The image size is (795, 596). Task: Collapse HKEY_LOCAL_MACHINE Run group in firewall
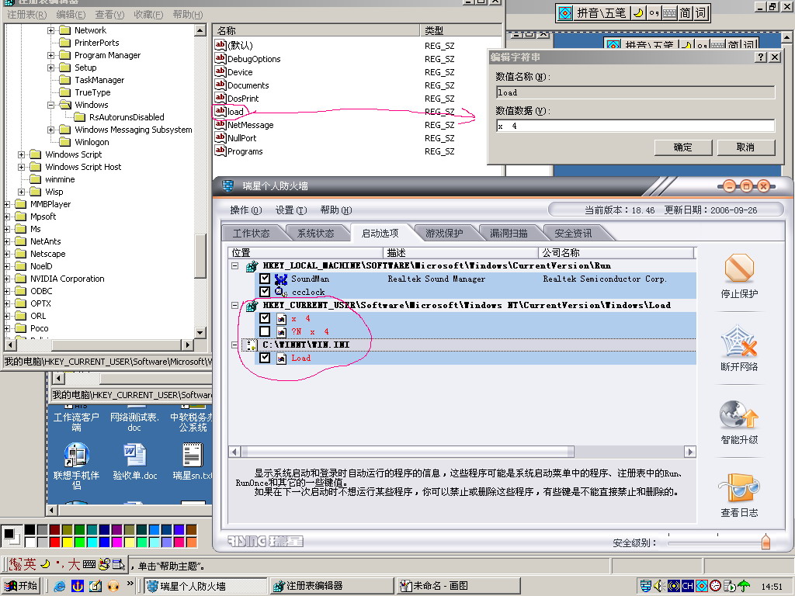pos(234,265)
